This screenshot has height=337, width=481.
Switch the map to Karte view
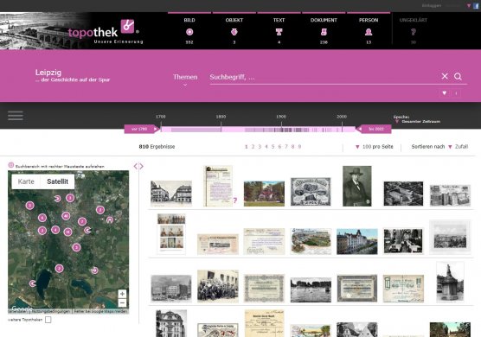click(x=26, y=181)
